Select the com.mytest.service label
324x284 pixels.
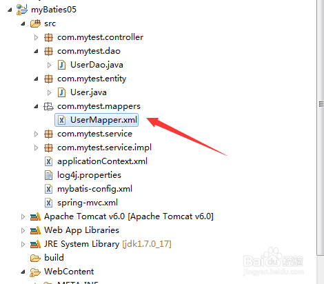coord(94,134)
